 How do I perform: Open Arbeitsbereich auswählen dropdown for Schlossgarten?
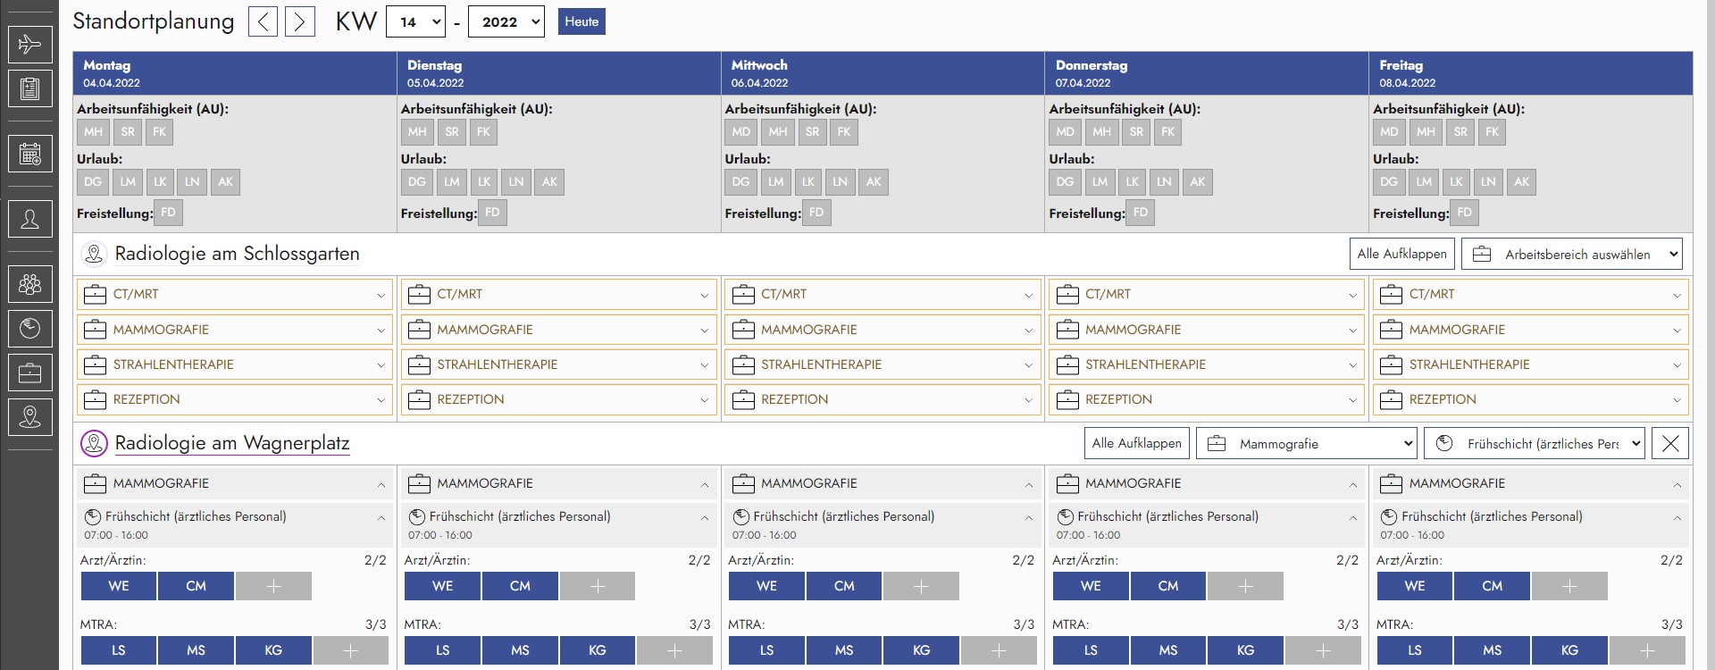click(x=1572, y=255)
